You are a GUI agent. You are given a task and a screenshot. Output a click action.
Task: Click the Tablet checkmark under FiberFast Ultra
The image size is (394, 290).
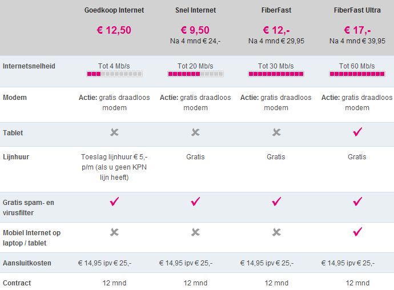(358, 132)
